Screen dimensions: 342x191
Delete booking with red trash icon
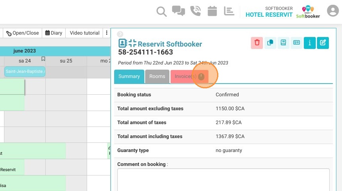pos(257,43)
